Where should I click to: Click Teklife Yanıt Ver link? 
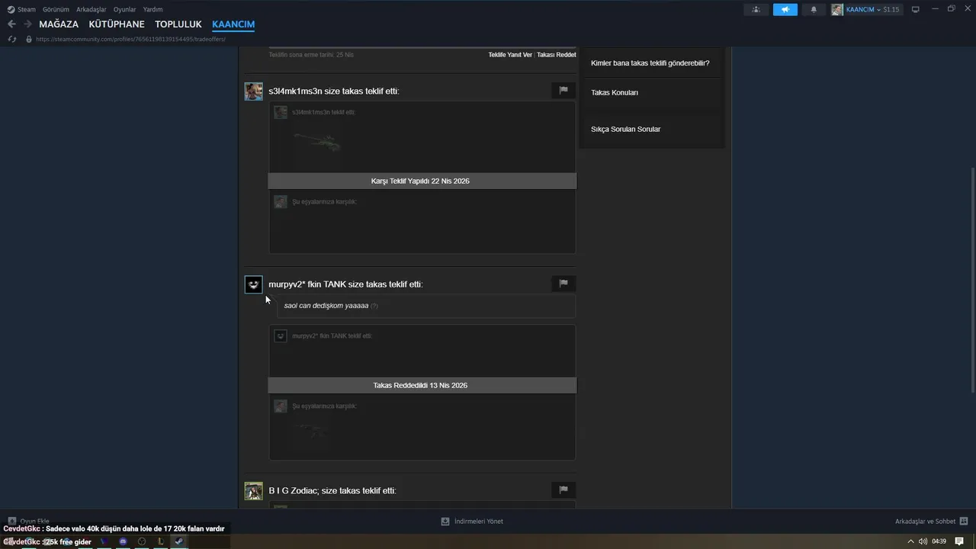[510, 55]
